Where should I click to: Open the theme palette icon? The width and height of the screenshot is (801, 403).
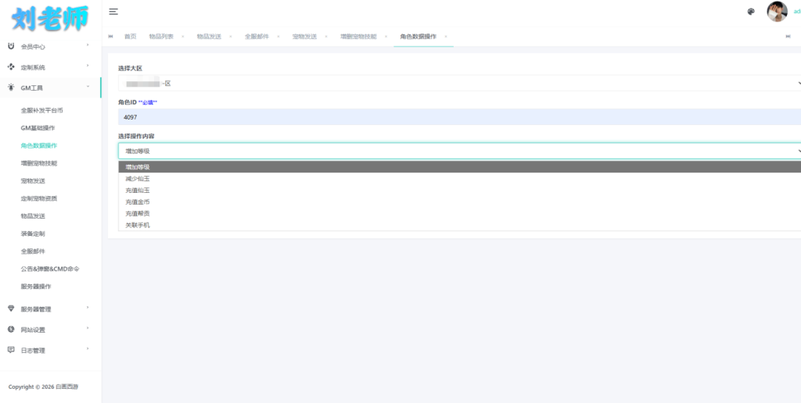[x=751, y=12]
